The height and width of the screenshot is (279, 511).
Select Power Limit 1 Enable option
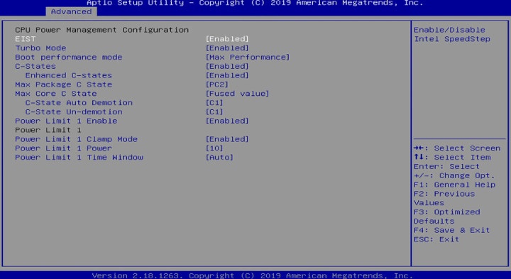pyautogui.click(x=66, y=121)
